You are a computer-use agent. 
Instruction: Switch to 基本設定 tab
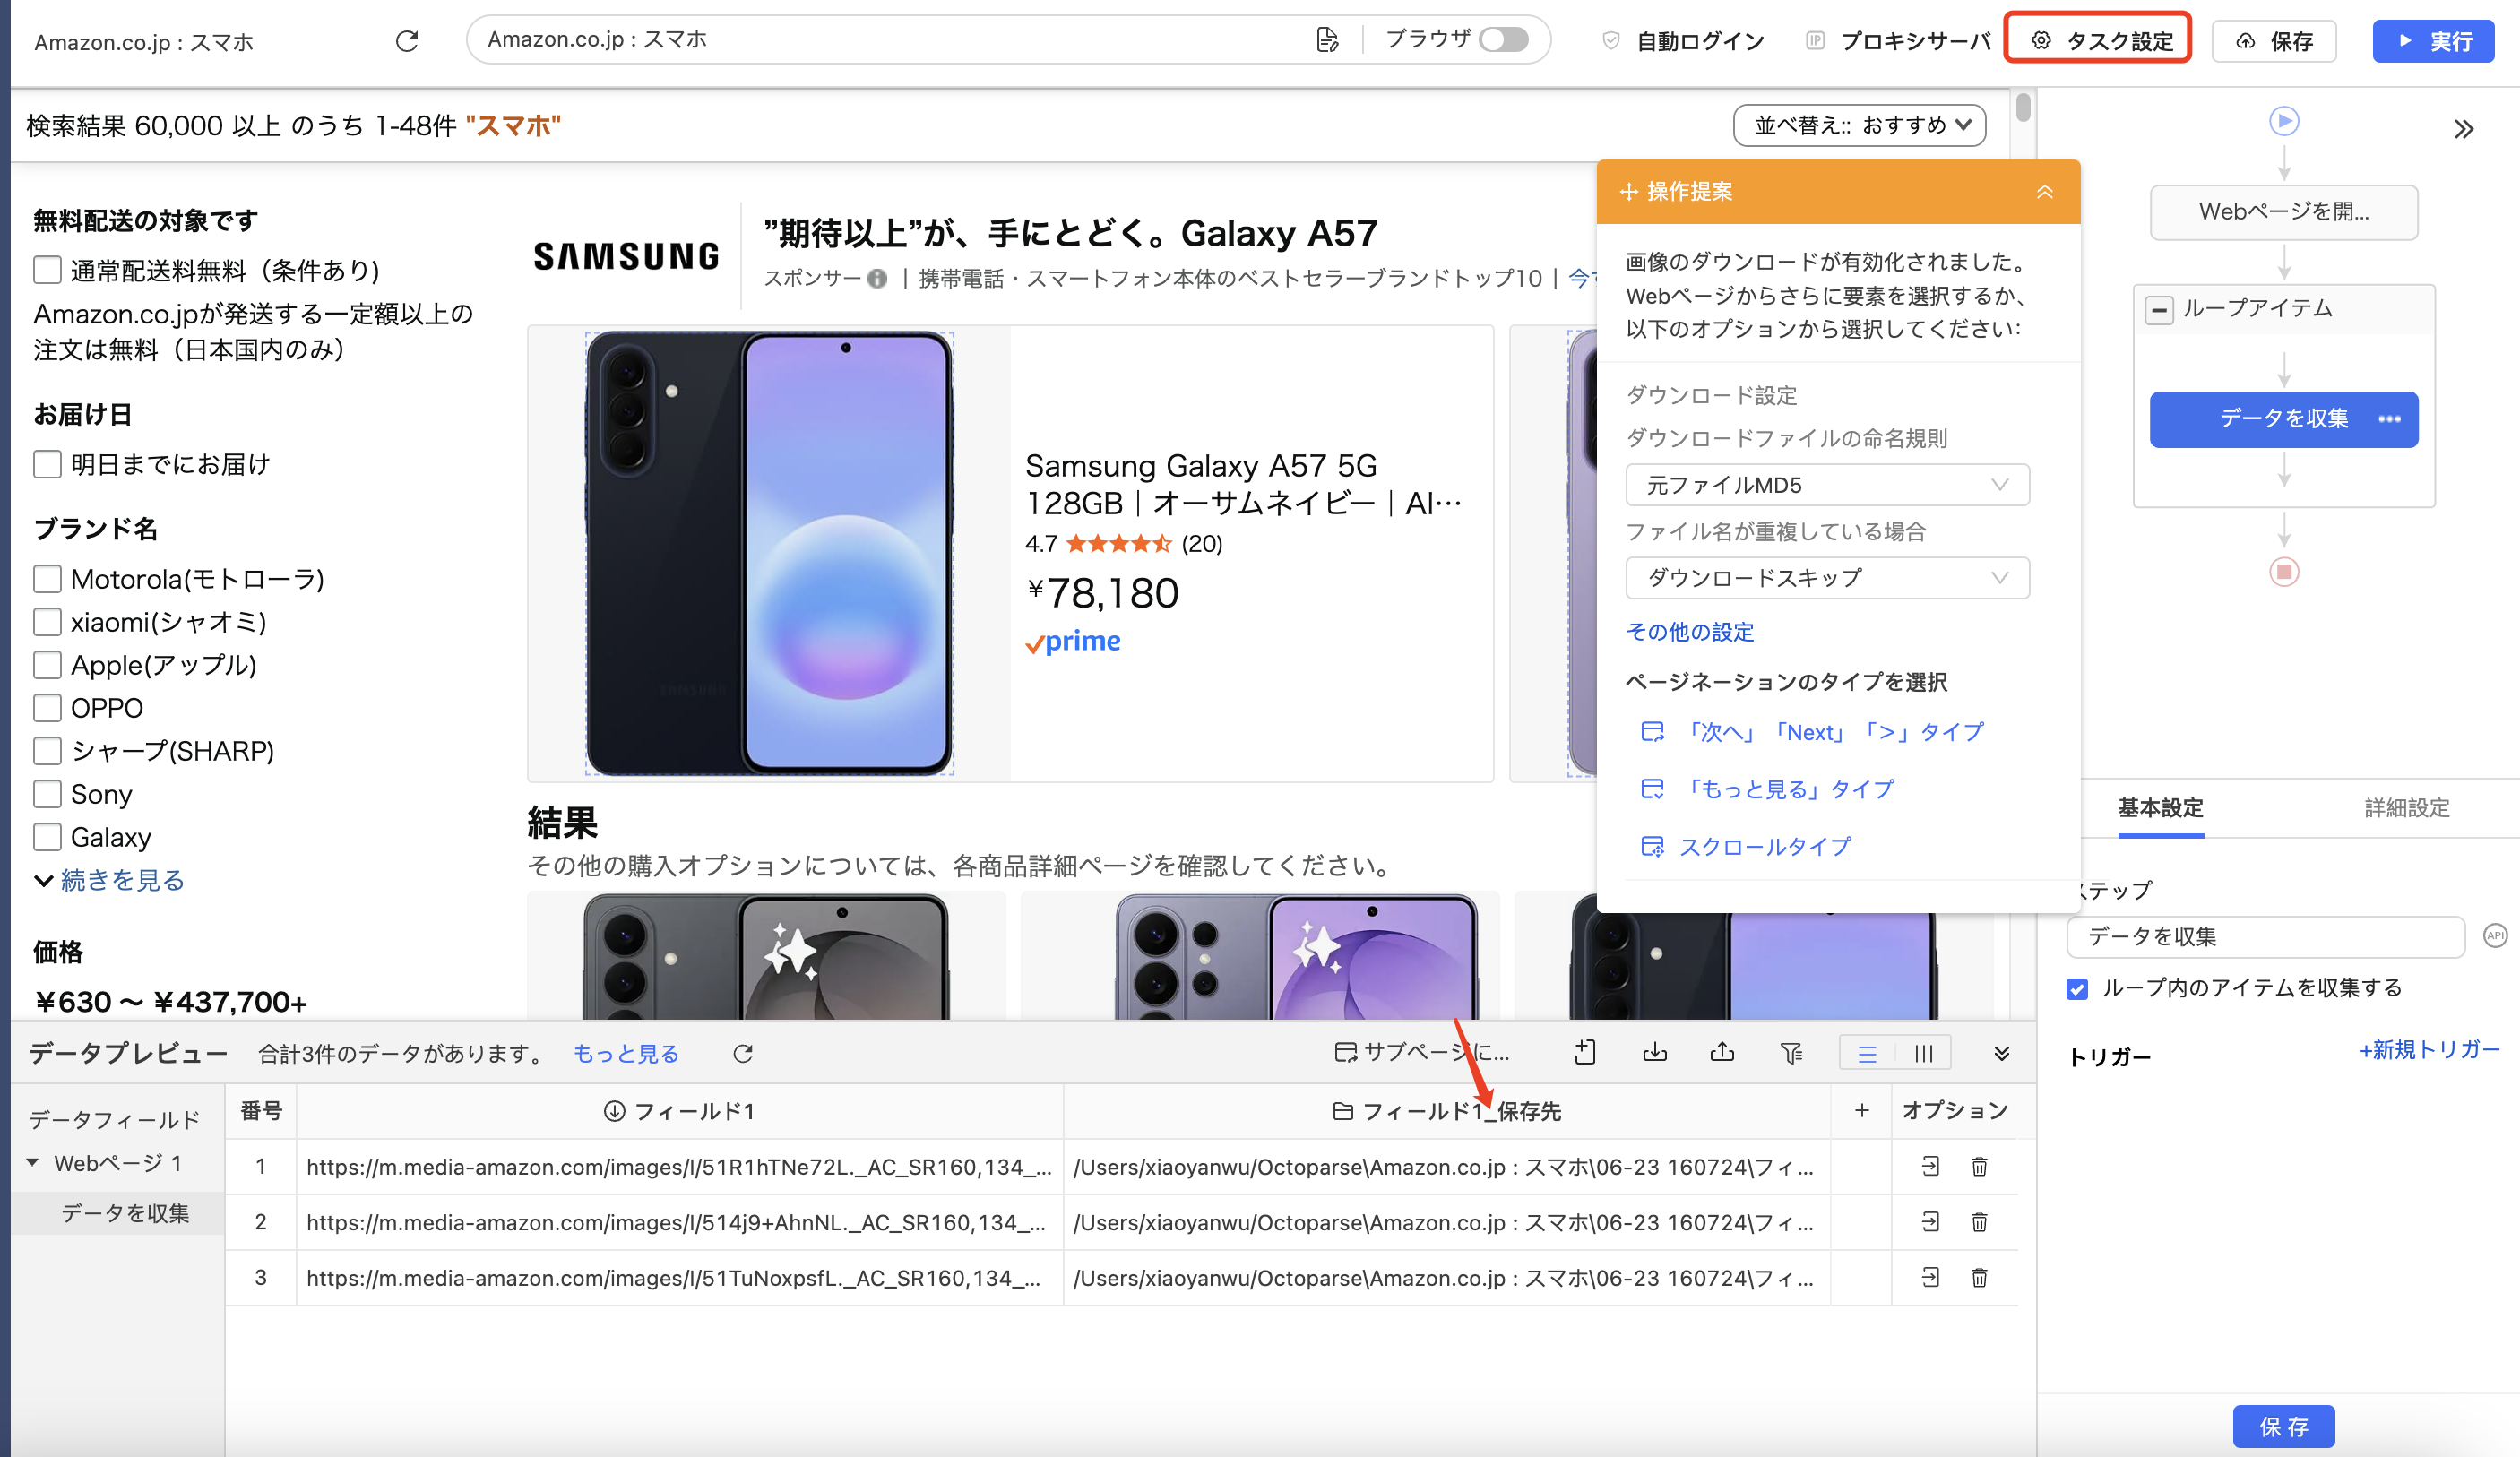[x=2160, y=808]
